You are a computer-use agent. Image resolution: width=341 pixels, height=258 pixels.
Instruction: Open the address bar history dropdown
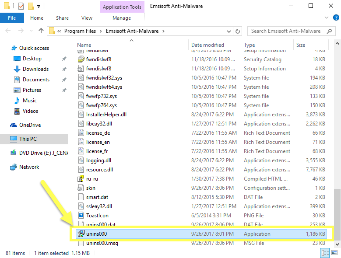(229, 31)
